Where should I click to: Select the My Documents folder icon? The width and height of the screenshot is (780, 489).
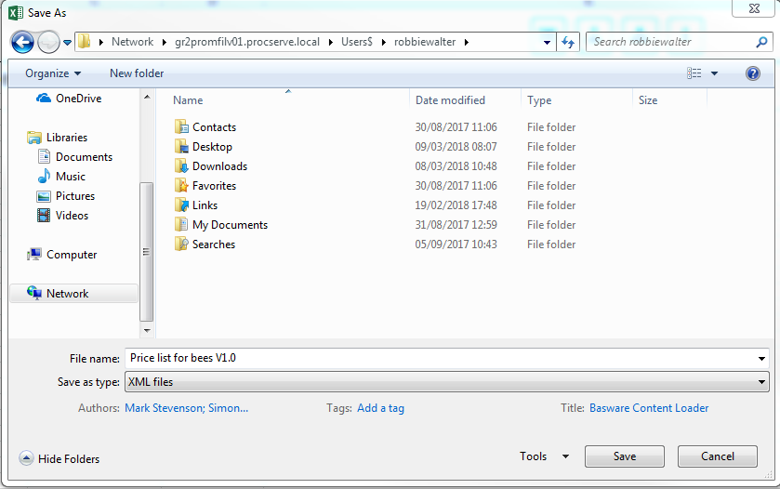181,225
